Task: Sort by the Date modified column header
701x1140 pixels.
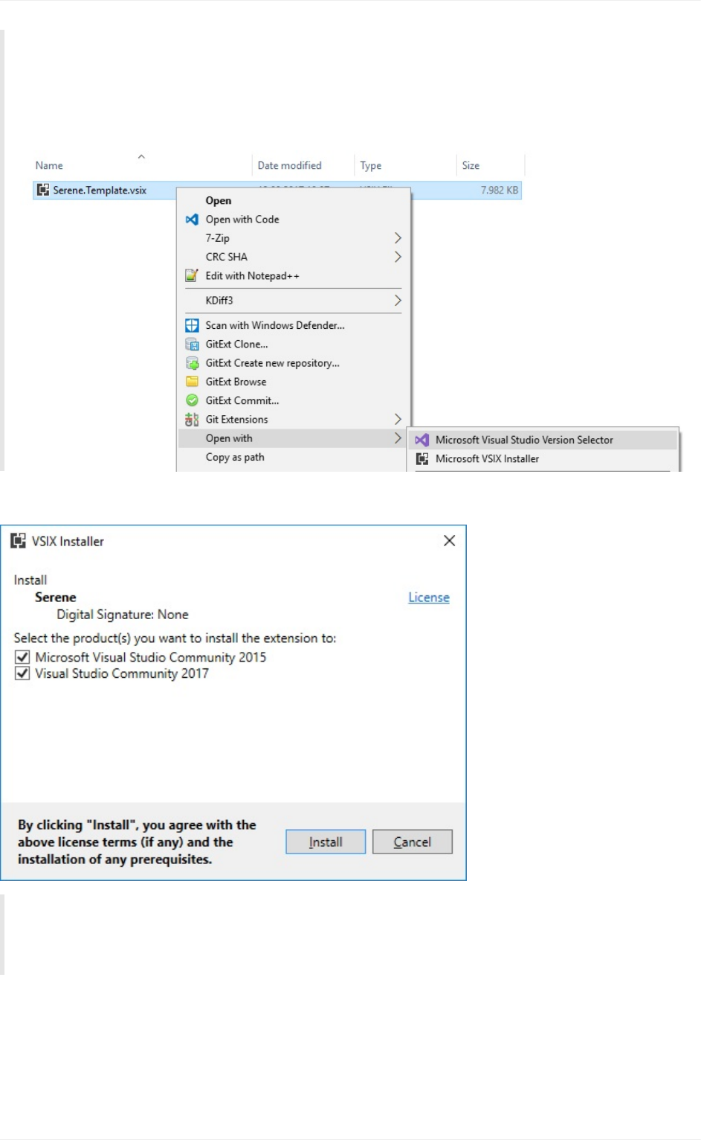Action: click(290, 165)
